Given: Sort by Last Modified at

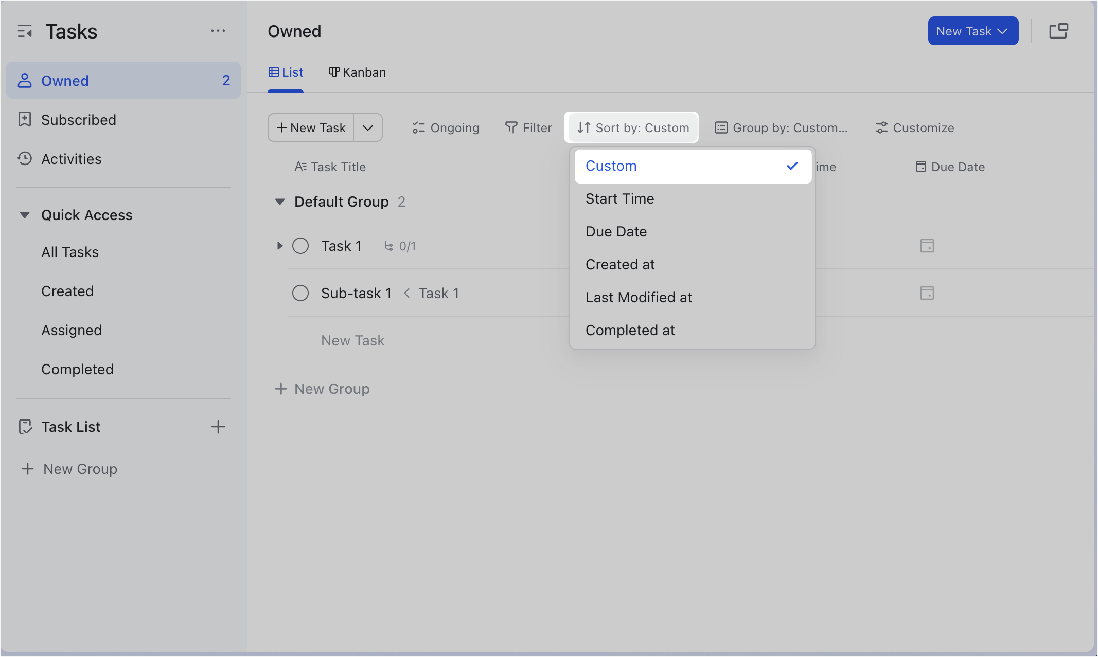Looking at the screenshot, I should pyautogui.click(x=693, y=298).
